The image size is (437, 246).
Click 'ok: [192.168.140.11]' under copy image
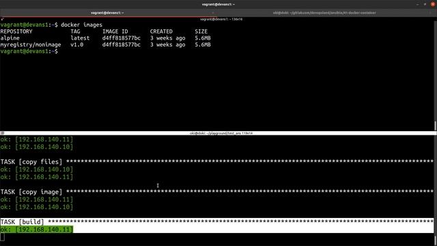(36, 200)
